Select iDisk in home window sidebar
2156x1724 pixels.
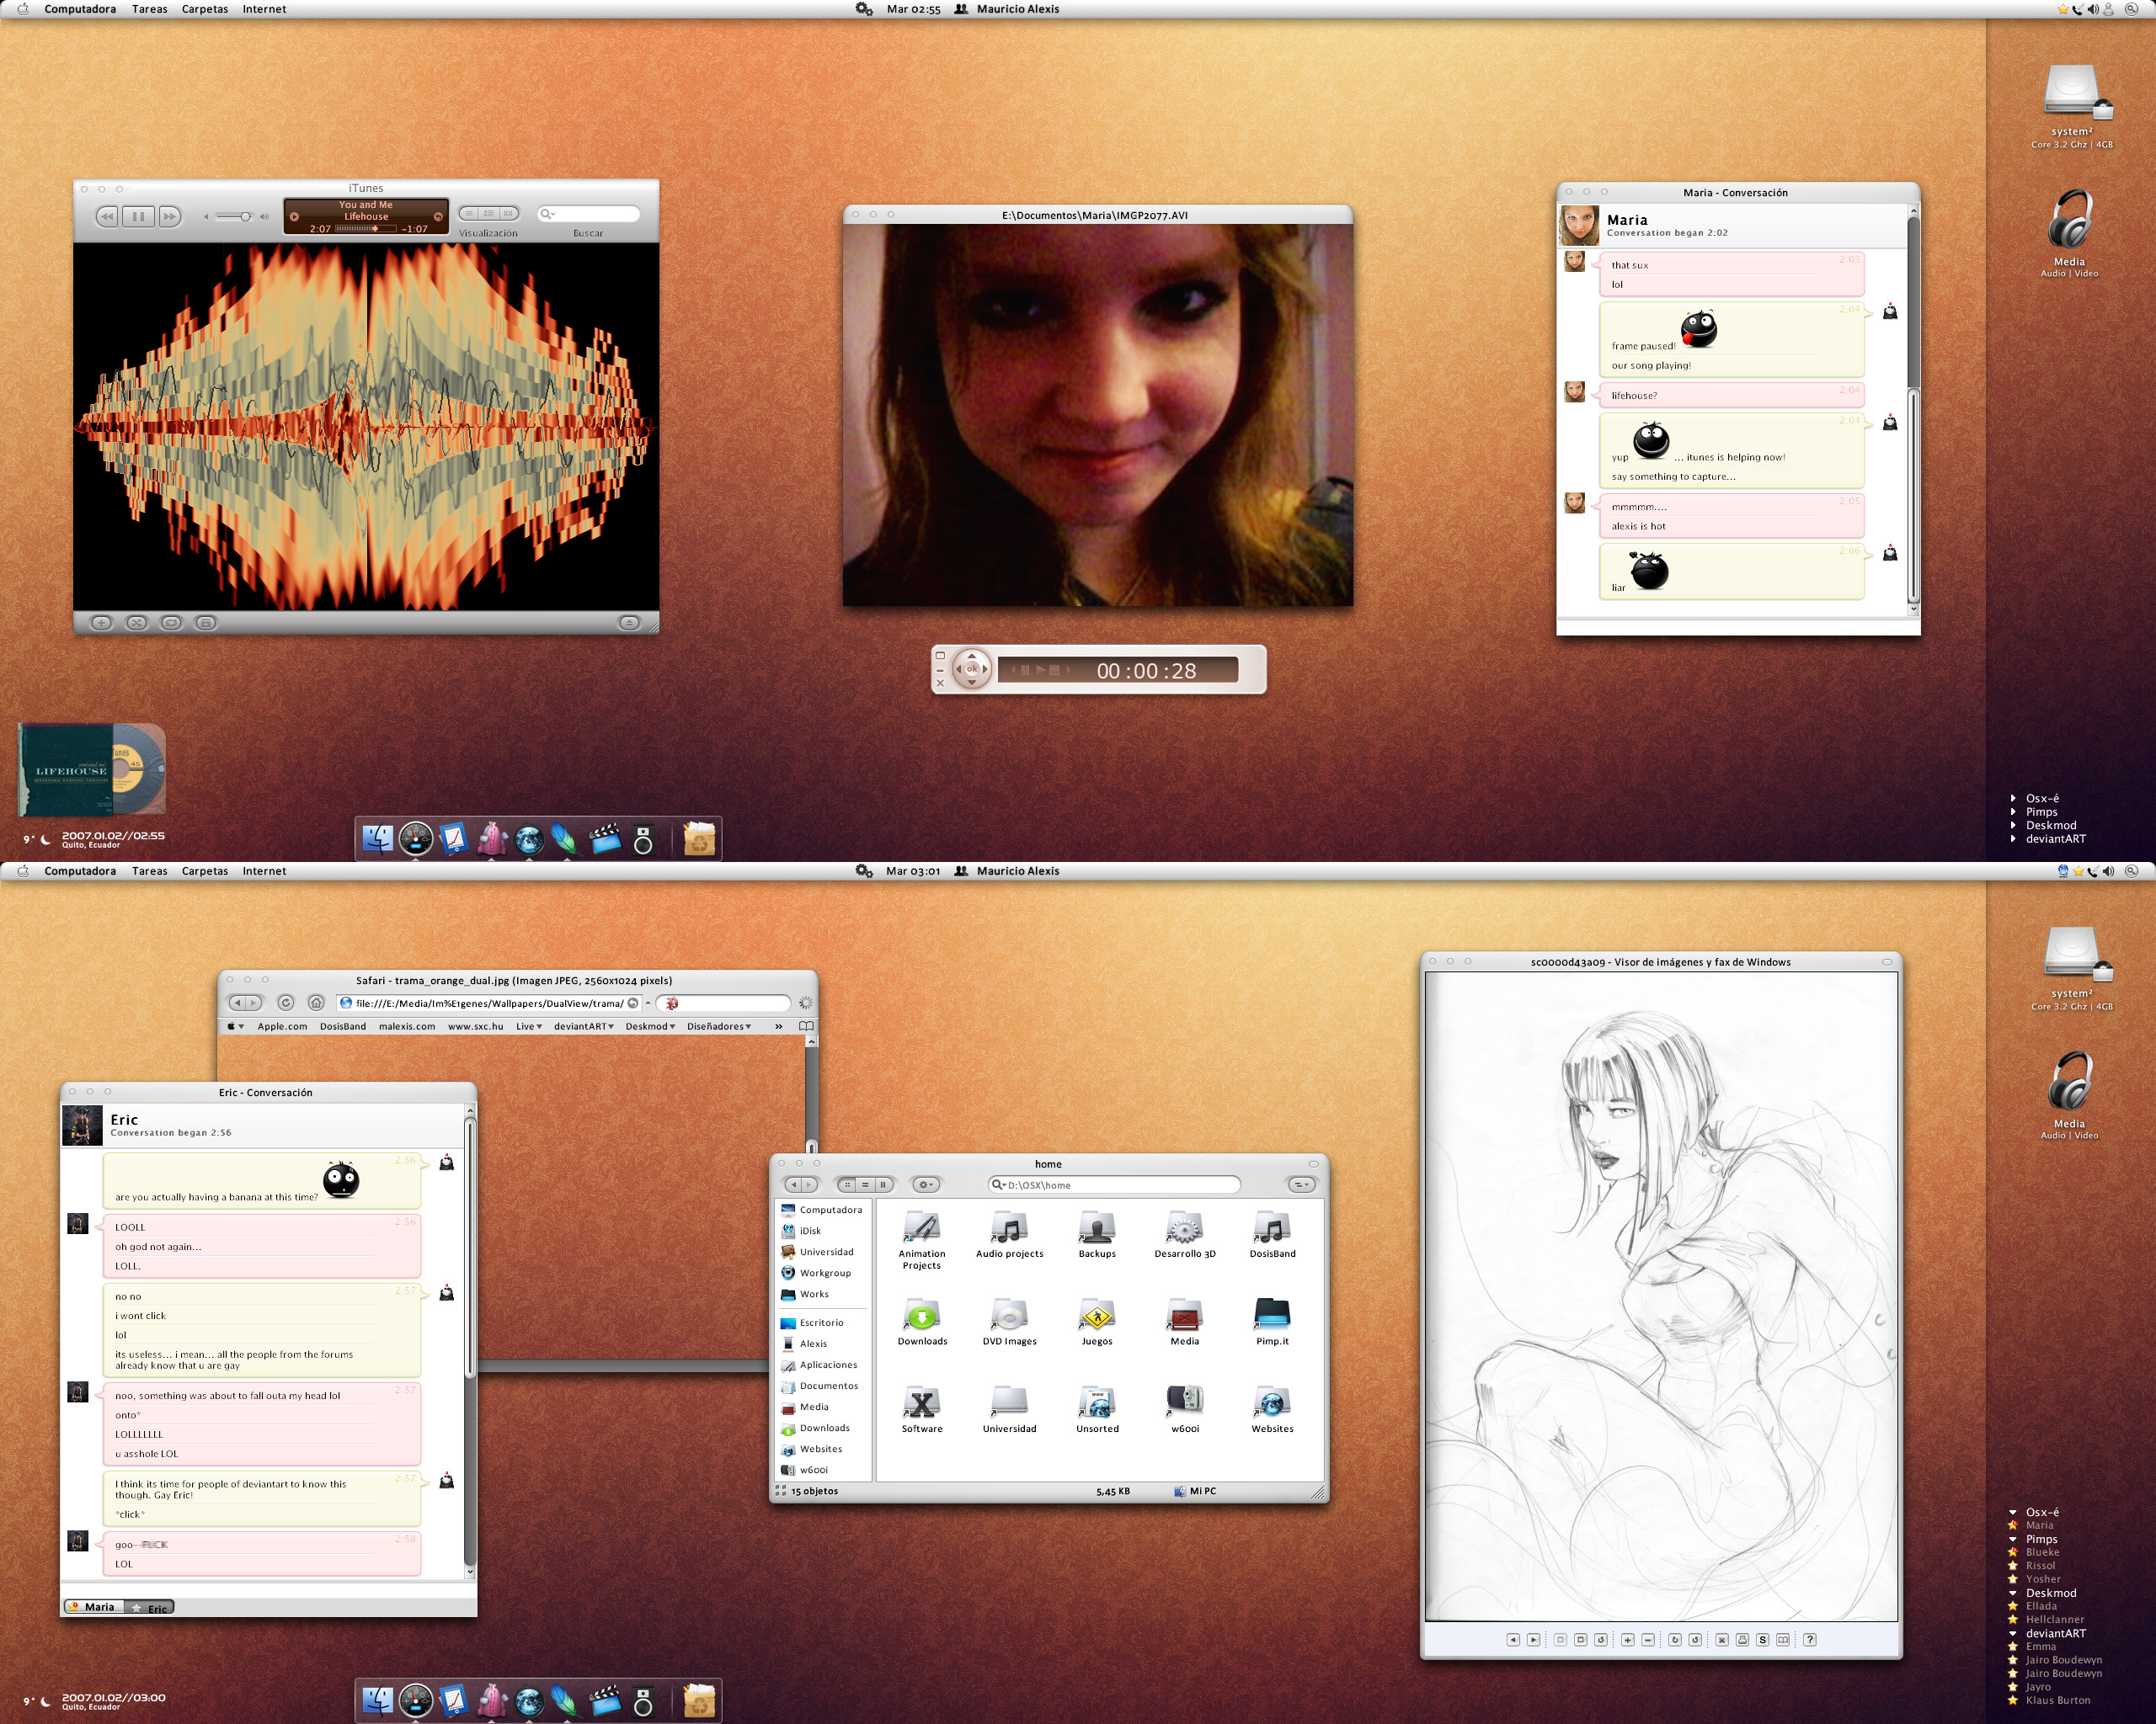pos(802,1232)
